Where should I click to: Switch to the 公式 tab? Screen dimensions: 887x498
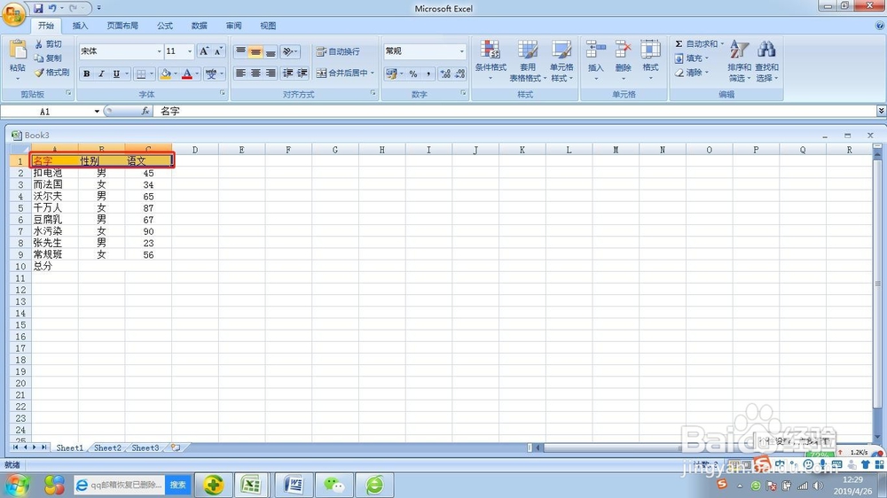(165, 26)
